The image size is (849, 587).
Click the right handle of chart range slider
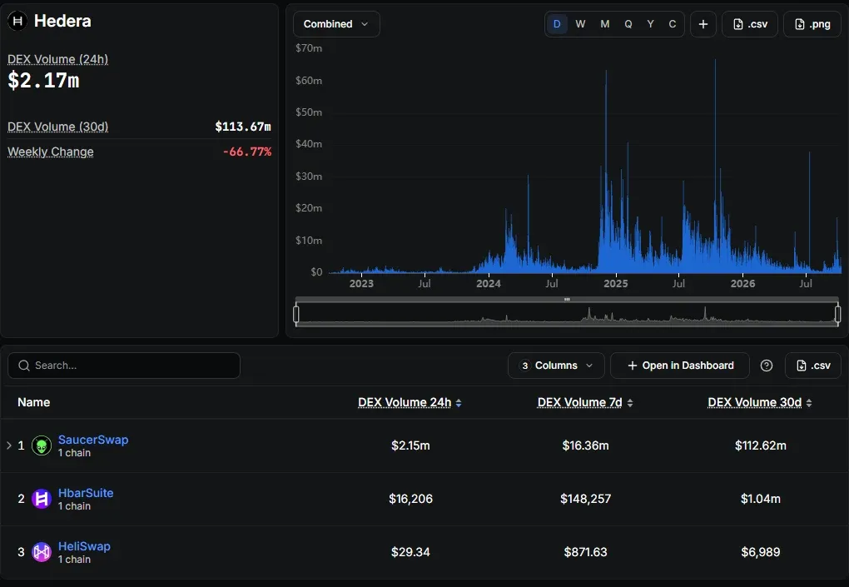point(837,314)
